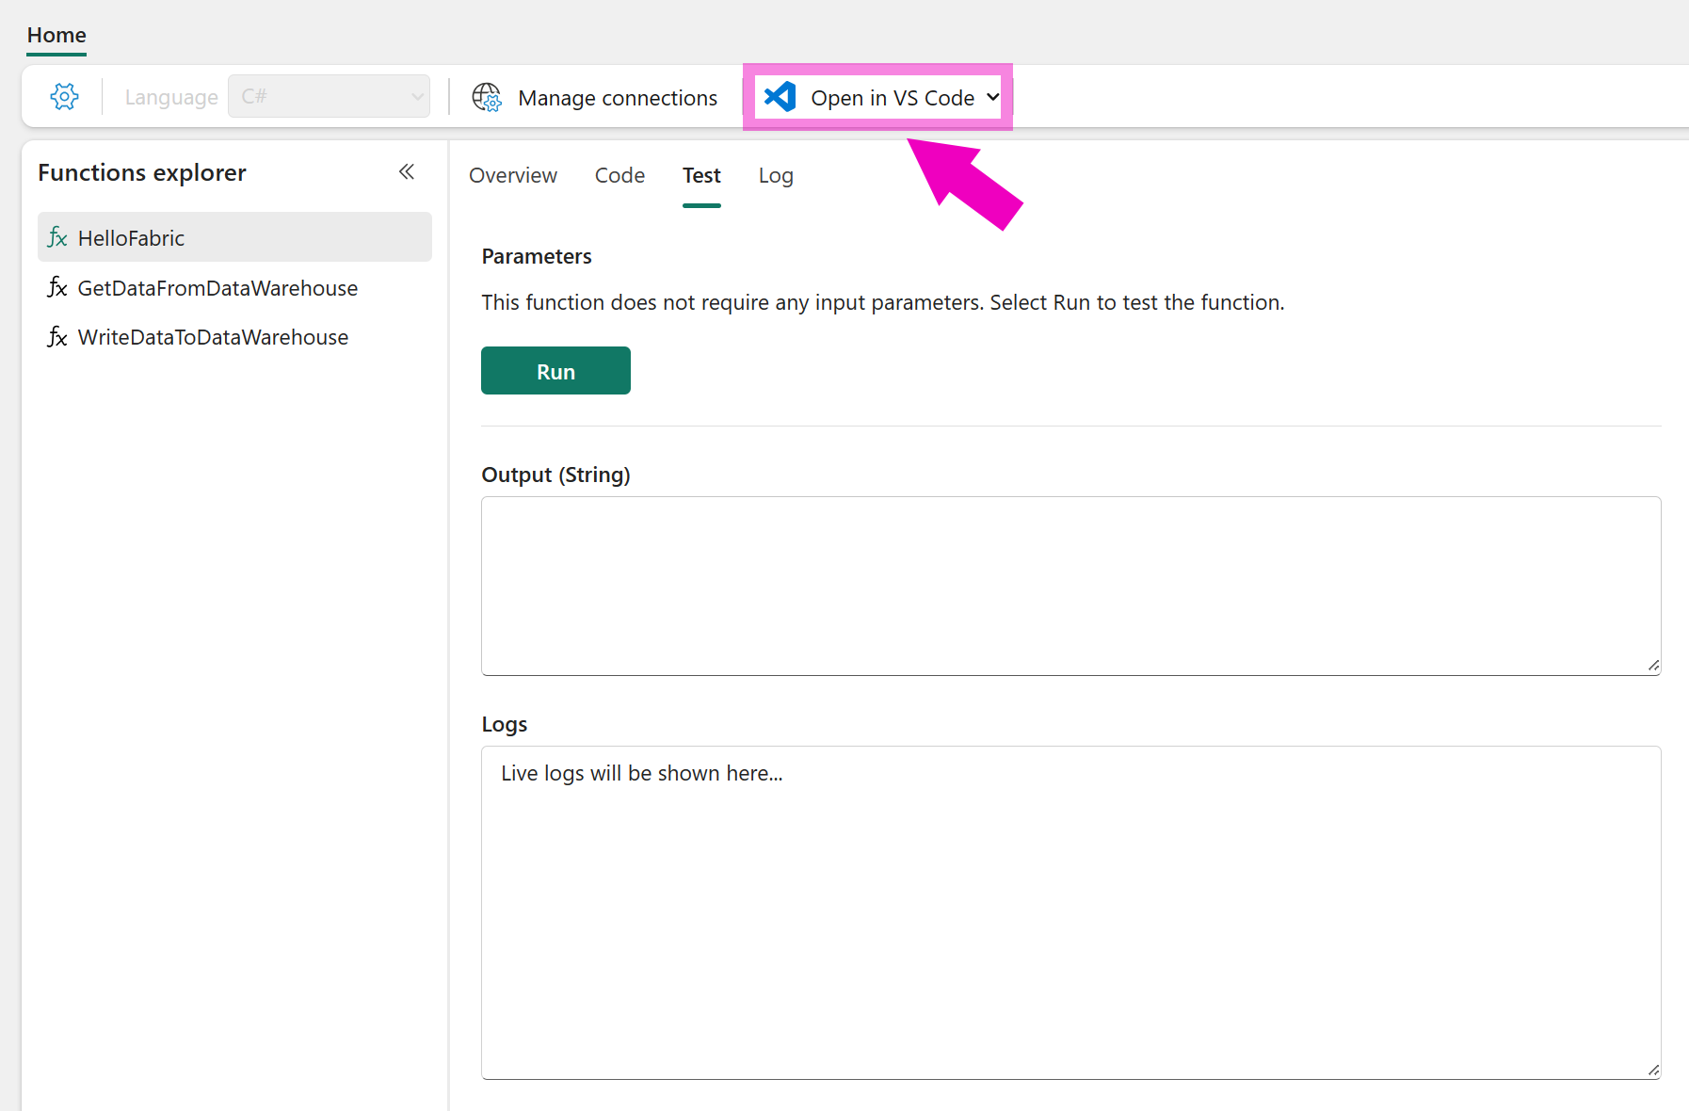Click the Language label
This screenshot has width=1689, height=1111.
point(171,97)
